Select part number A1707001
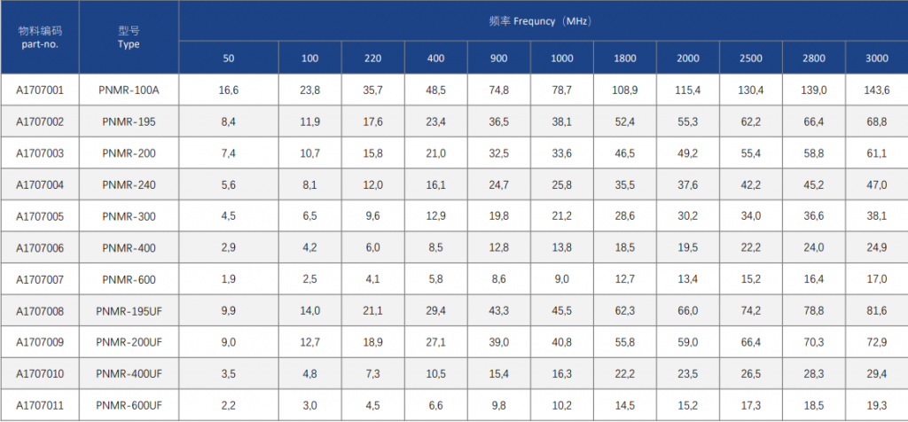 coord(39,90)
